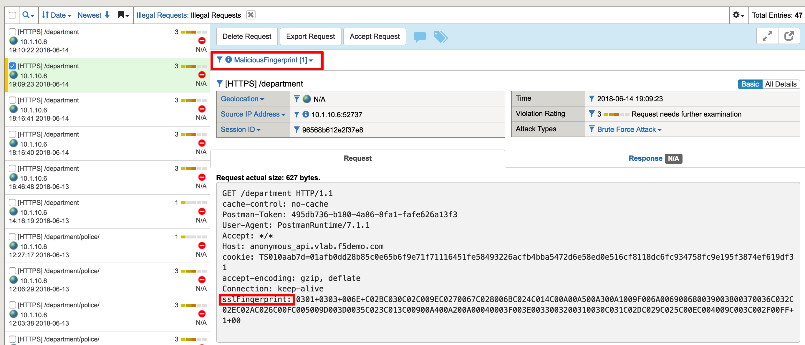Screen dimensions: 805x345
Task: Open the search filter magnifier icon
Action: [28, 15]
